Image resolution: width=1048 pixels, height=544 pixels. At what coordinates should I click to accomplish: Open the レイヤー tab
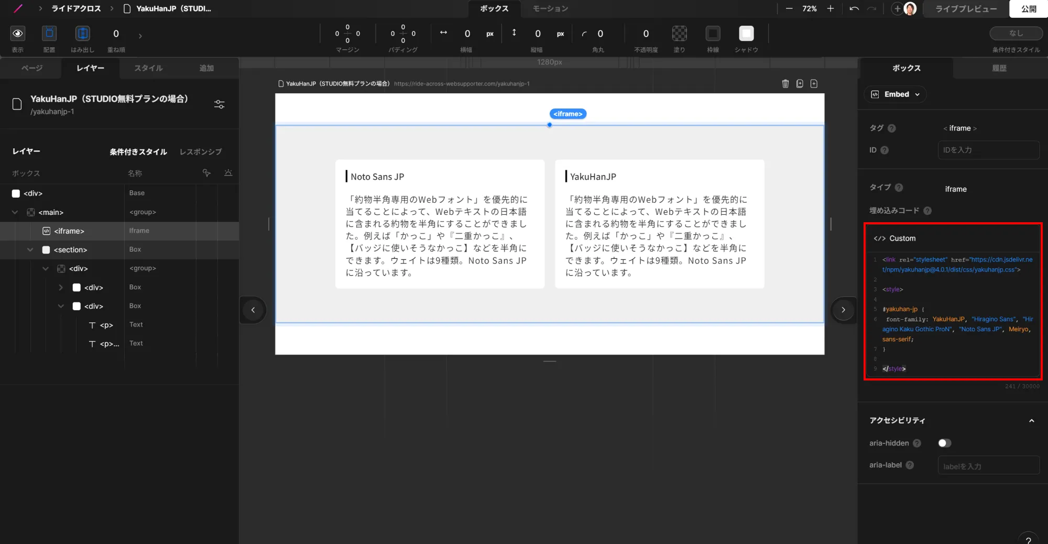tap(90, 68)
